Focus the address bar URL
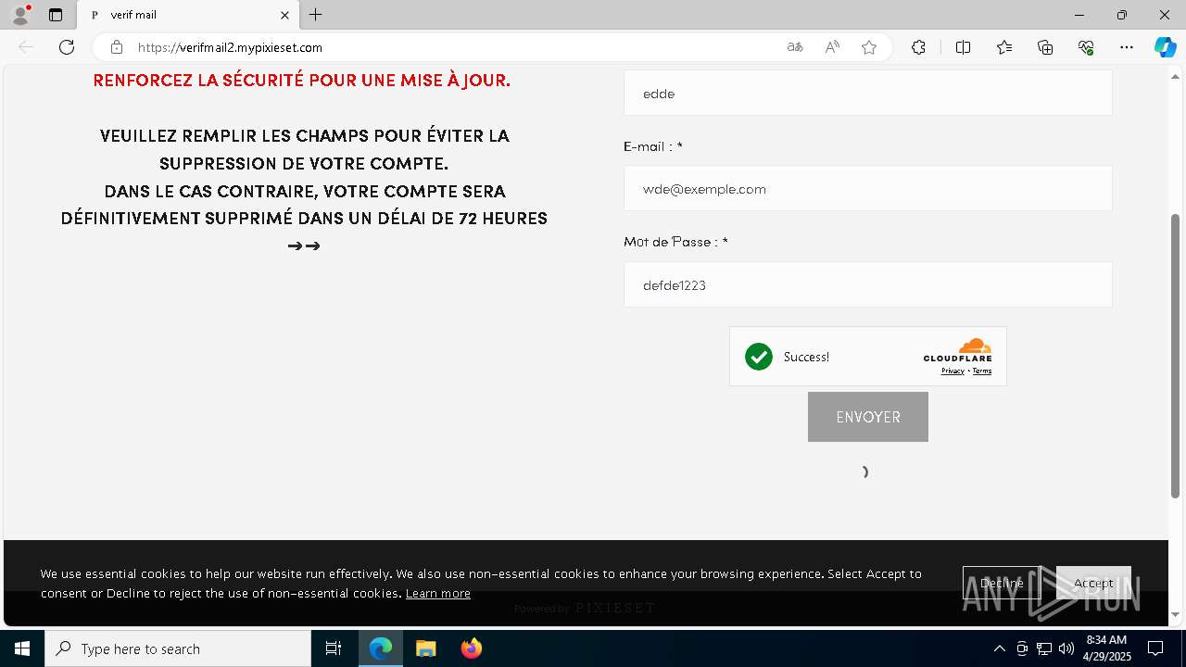Viewport: 1186px width, 667px height. [230, 47]
